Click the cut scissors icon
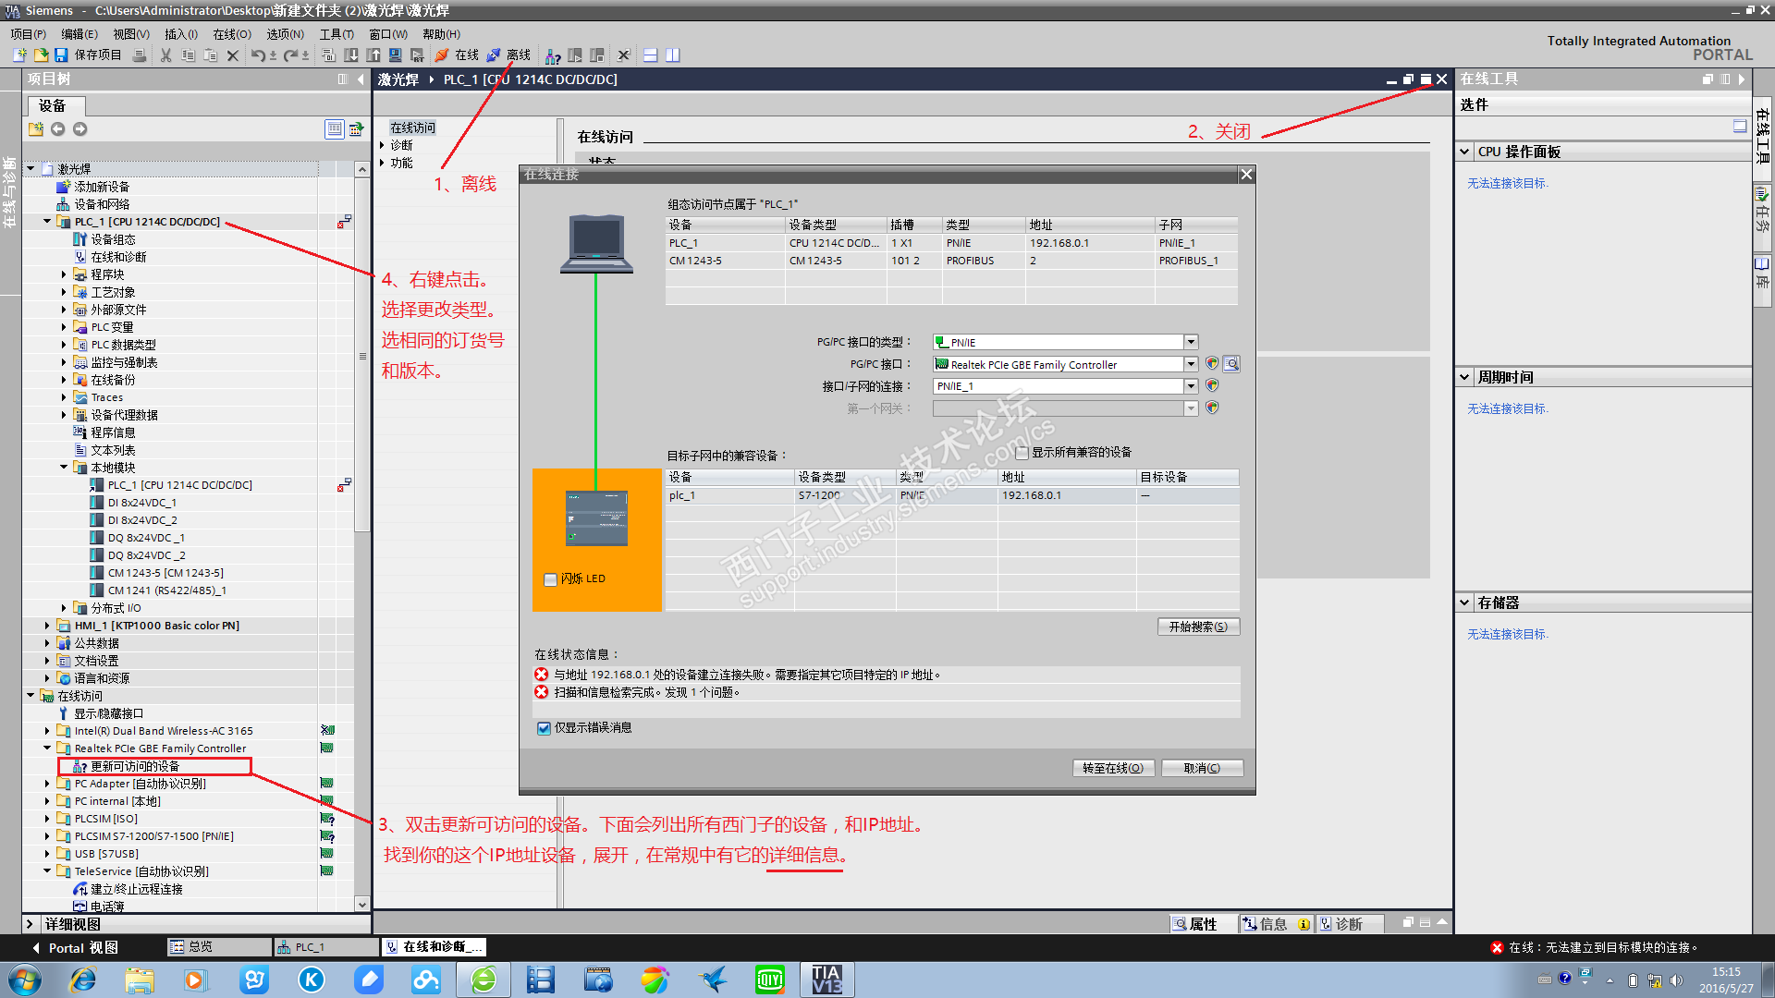Image resolution: width=1775 pixels, height=998 pixels. (165, 55)
